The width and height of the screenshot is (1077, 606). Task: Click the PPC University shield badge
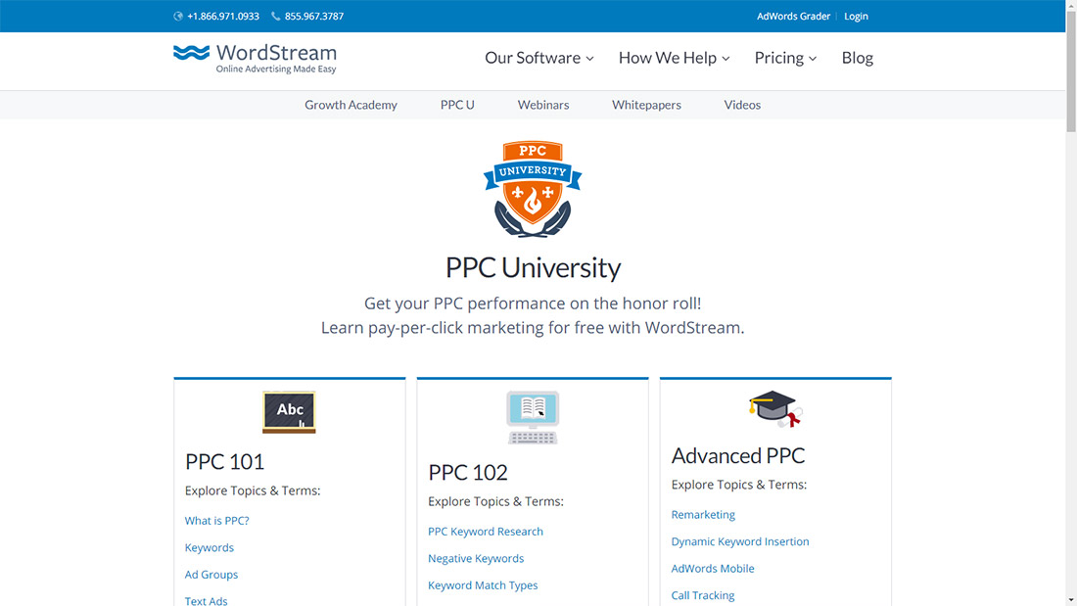[533, 189]
